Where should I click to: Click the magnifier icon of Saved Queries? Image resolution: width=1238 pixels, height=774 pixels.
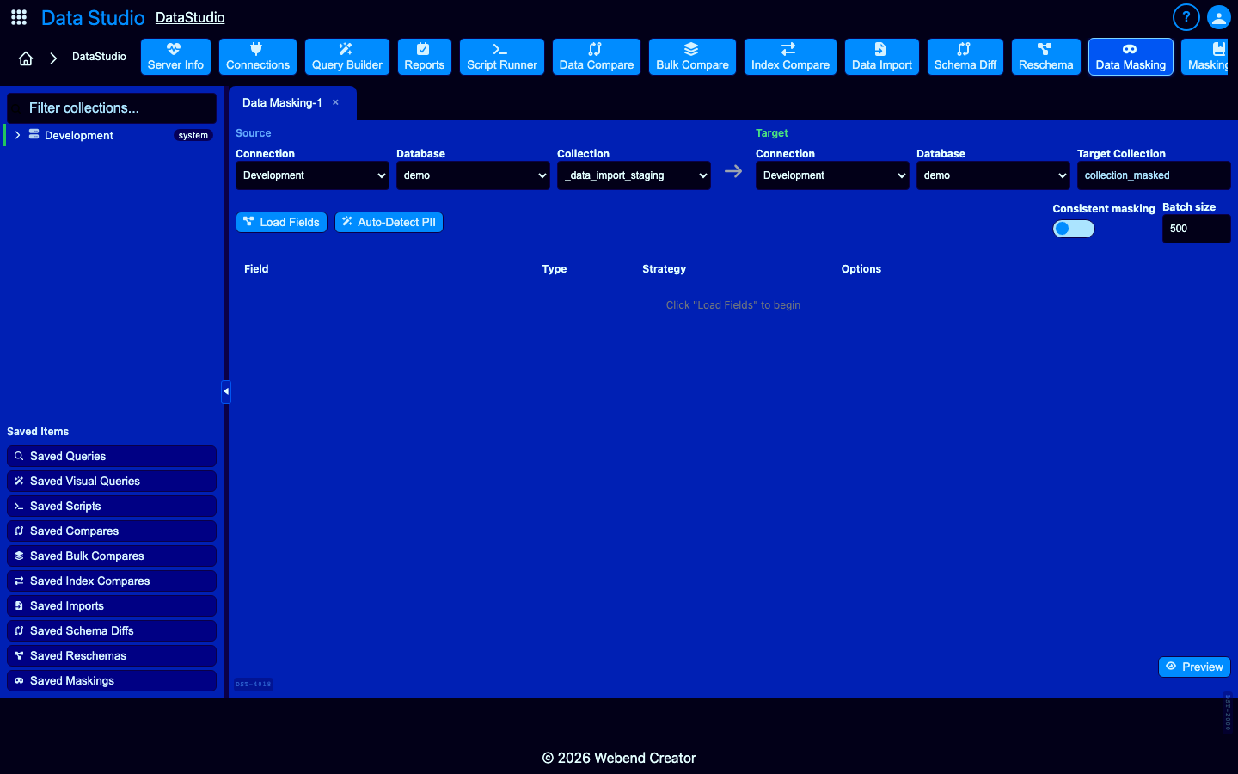[x=19, y=456]
